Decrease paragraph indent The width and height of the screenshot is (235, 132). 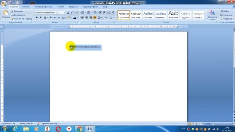pyautogui.click(x=100, y=12)
